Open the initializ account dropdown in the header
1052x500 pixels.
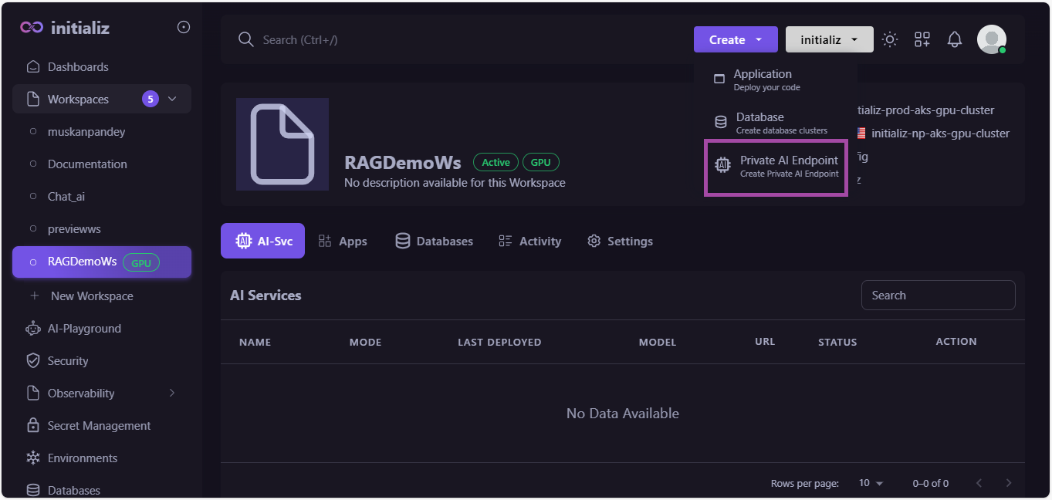(829, 39)
